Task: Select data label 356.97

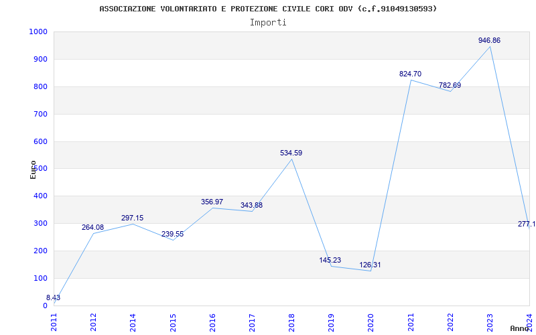Action: [212, 202]
